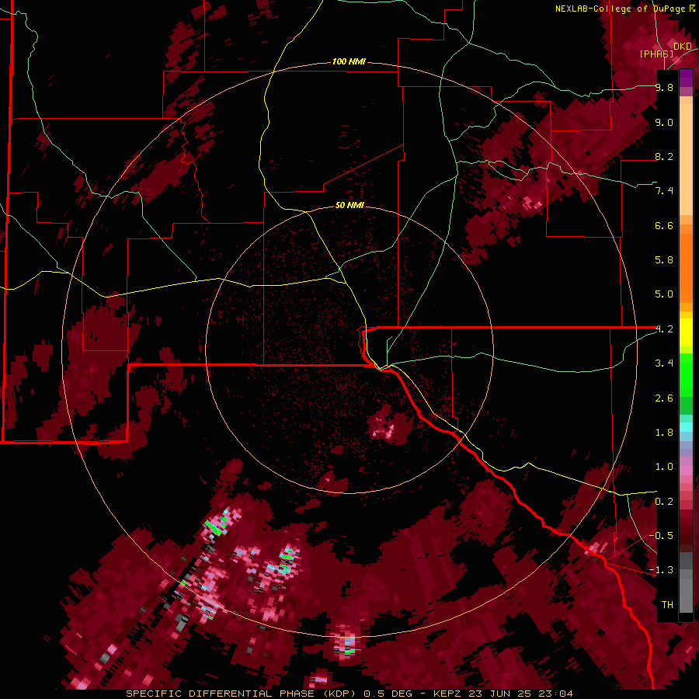Click the 3.4 scale value

(x=664, y=363)
